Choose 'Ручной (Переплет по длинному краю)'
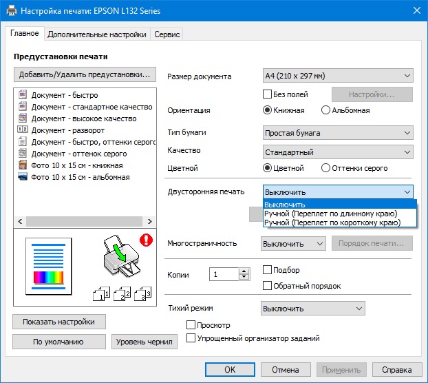 pyautogui.click(x=340, y=214)
